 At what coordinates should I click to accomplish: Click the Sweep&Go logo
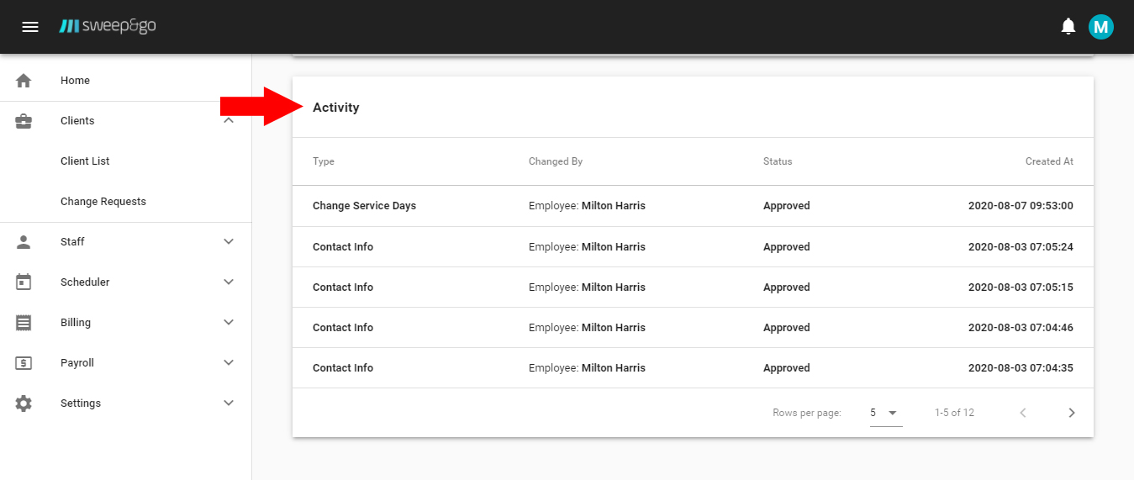108,27
